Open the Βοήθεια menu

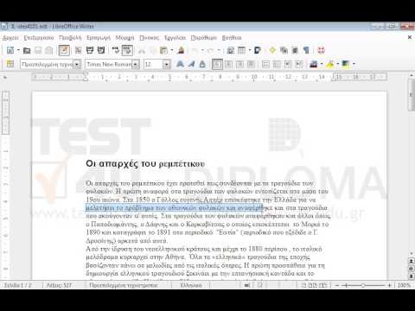(232, 38)
